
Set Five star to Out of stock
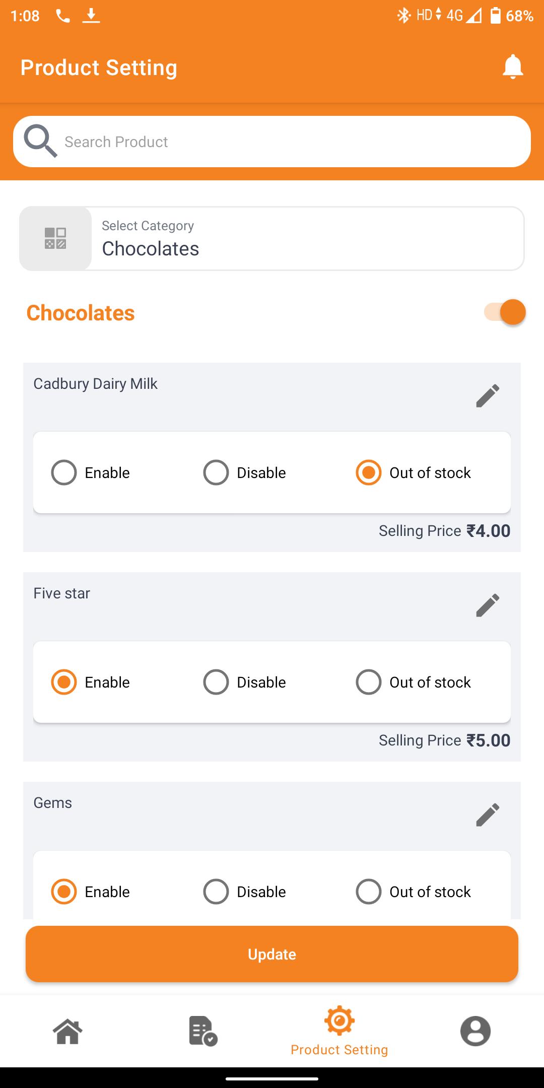[413, 683]
